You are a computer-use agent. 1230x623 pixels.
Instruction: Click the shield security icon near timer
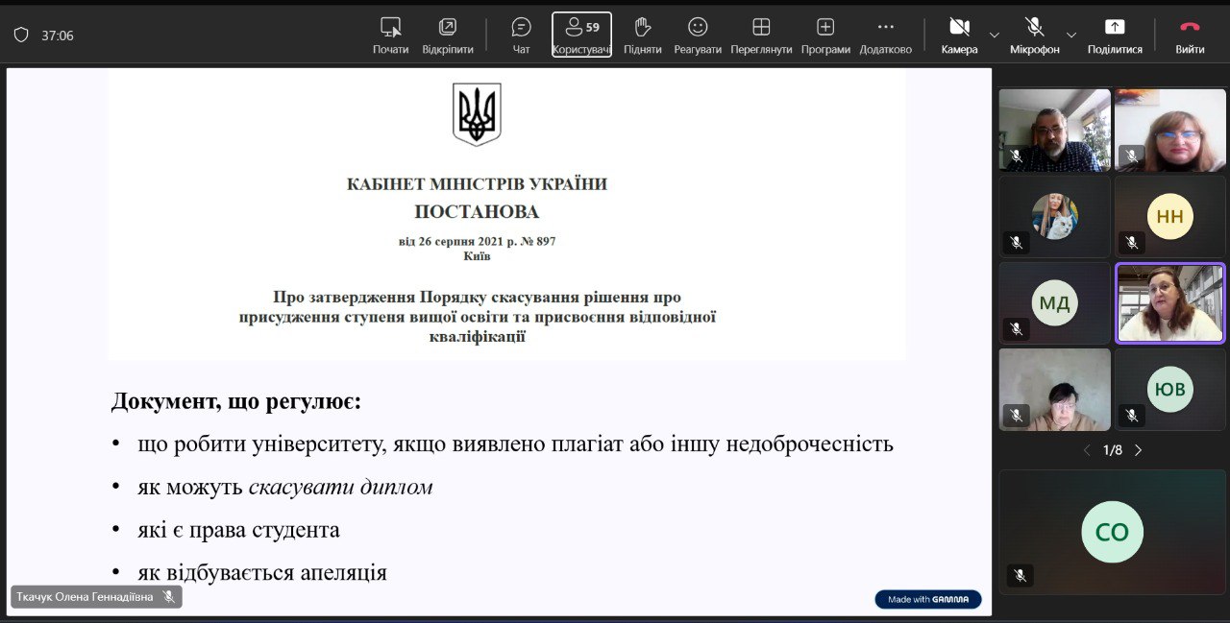[21, 36]
